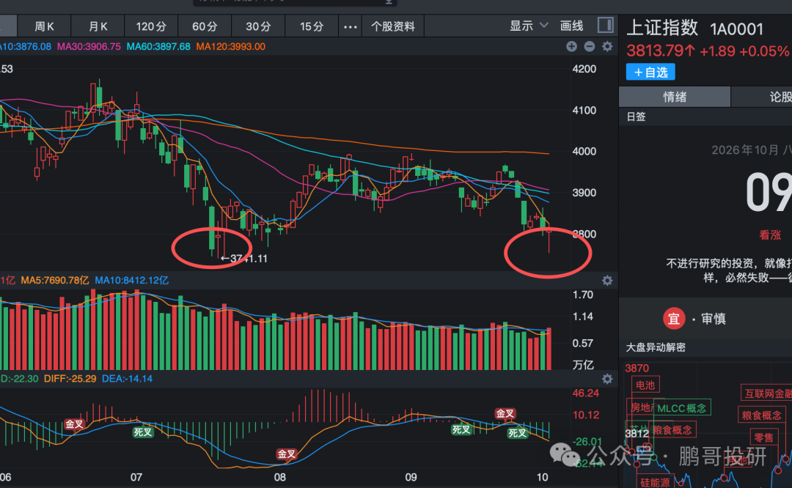This screenshot has height=488, width=792.
Task: Click the 互联网金融 sector tag
Action: click(766, 393)
